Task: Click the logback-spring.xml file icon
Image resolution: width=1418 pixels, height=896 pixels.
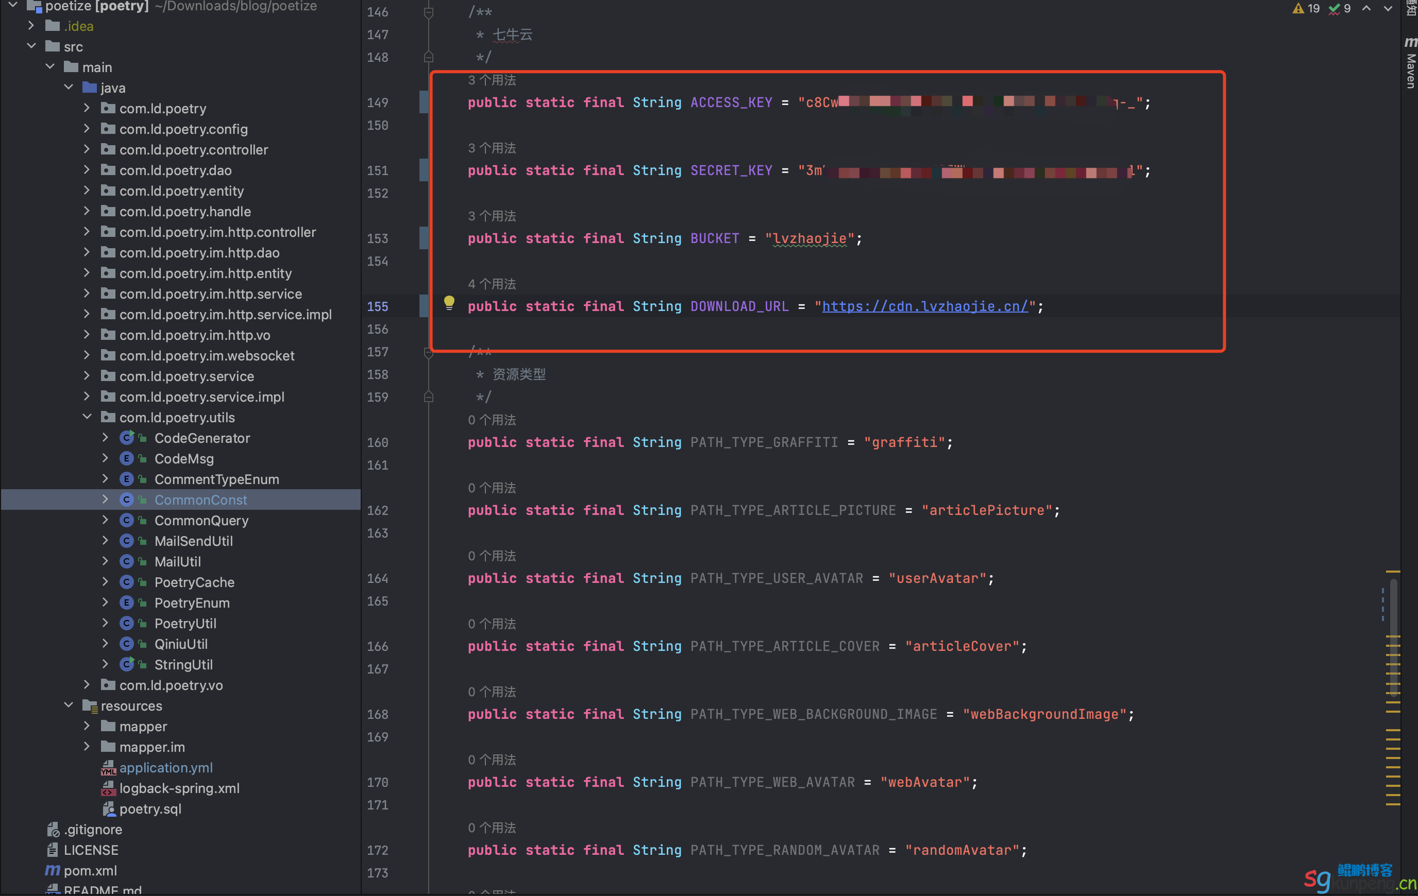Action: [x=108, y=788]
